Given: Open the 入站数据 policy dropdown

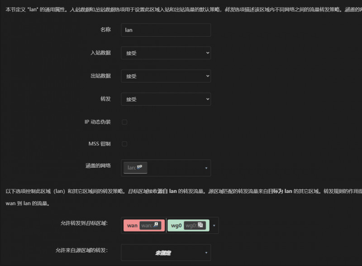Looking at the screenshot, I should click(166, 53).
